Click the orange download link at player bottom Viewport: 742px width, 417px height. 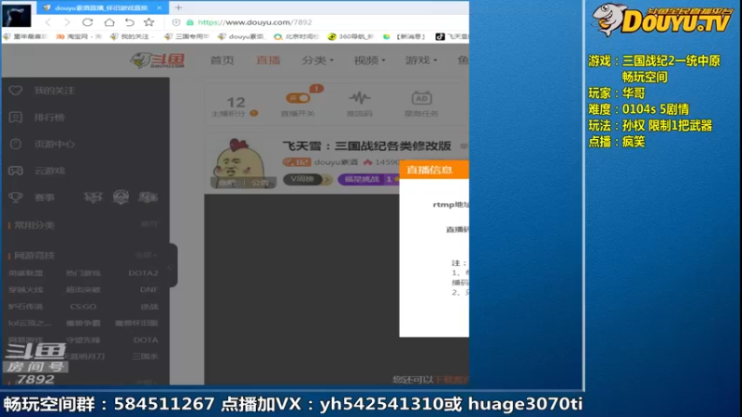point(452,379)
